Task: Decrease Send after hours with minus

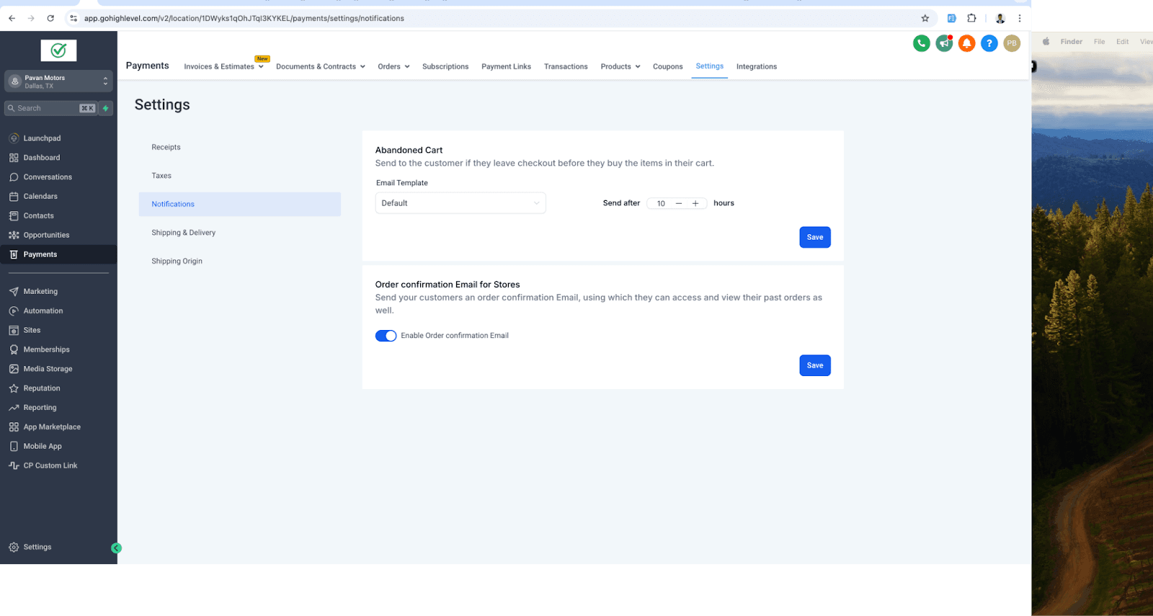Action: click(678, 203)
